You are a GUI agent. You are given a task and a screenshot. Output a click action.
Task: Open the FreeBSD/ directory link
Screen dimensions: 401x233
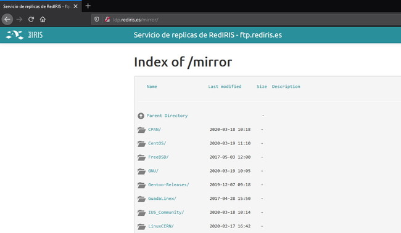pos(159,157)
